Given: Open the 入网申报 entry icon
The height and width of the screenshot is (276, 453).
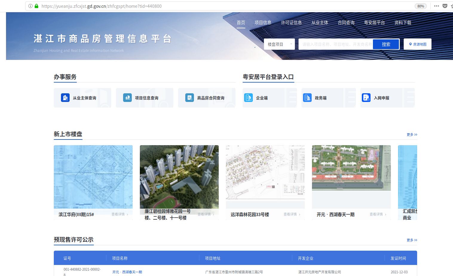Looking at the screenshot, I should click(x=366, y=97).
